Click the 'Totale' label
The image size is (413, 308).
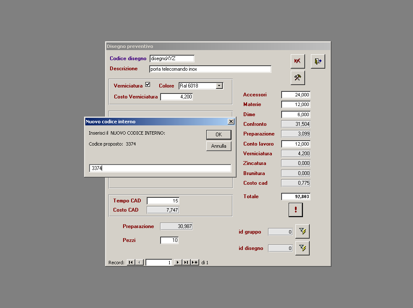251,196
